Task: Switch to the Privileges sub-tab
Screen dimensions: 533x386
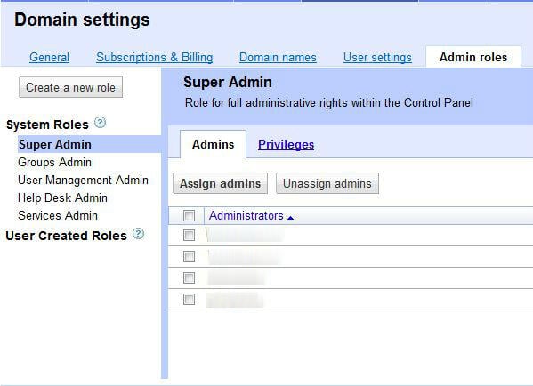Action: [x=286, y=145]
